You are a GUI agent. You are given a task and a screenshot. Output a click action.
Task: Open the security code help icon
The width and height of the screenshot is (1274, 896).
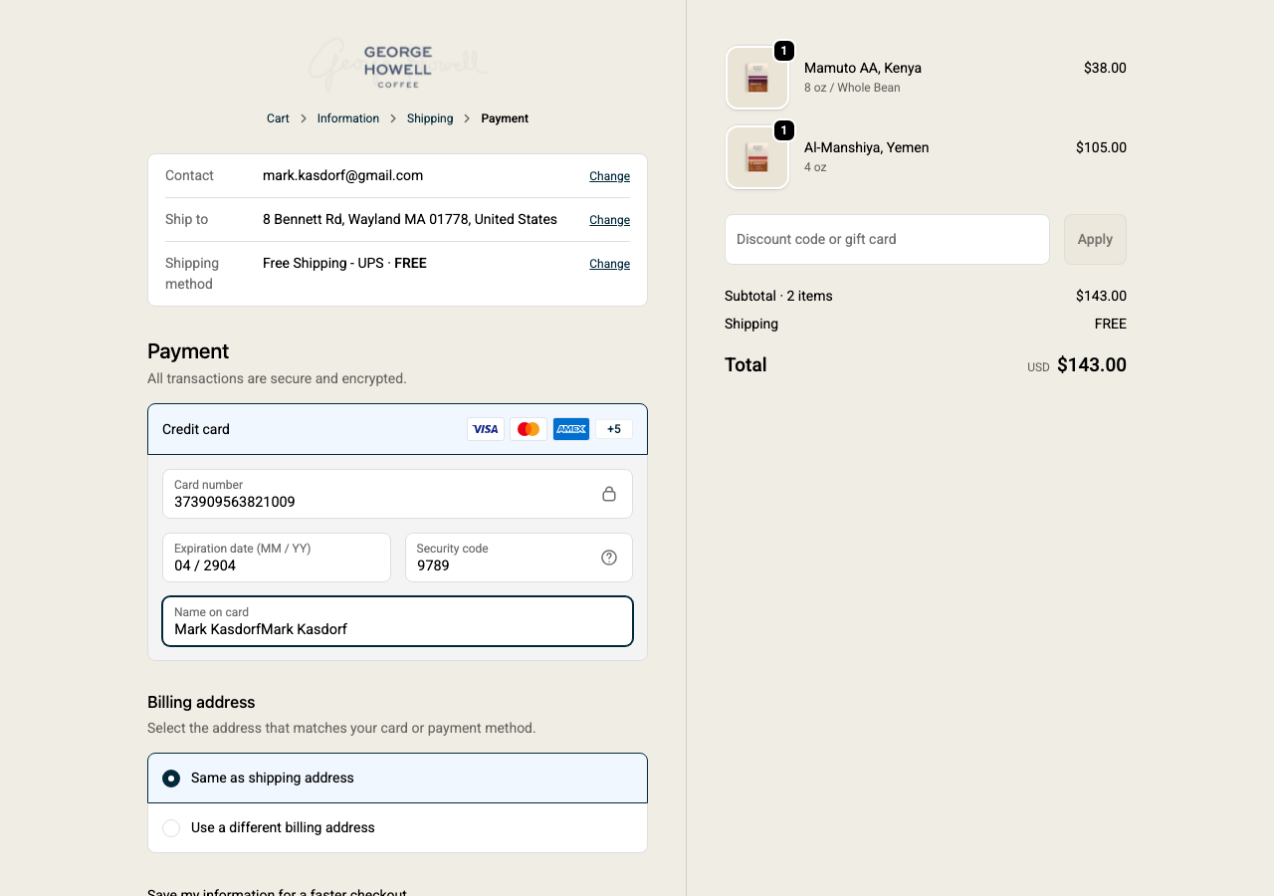(x=609, y=558)
